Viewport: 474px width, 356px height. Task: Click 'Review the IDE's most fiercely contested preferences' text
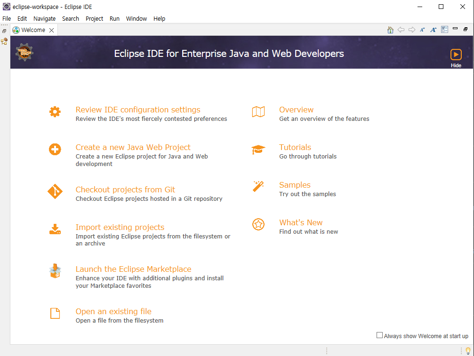coord(151,119)
